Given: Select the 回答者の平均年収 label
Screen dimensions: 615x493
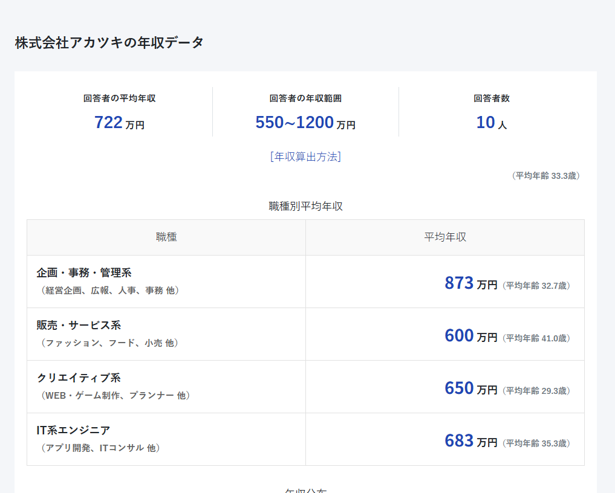Looking at the screenshot, I should click(119, 98).
